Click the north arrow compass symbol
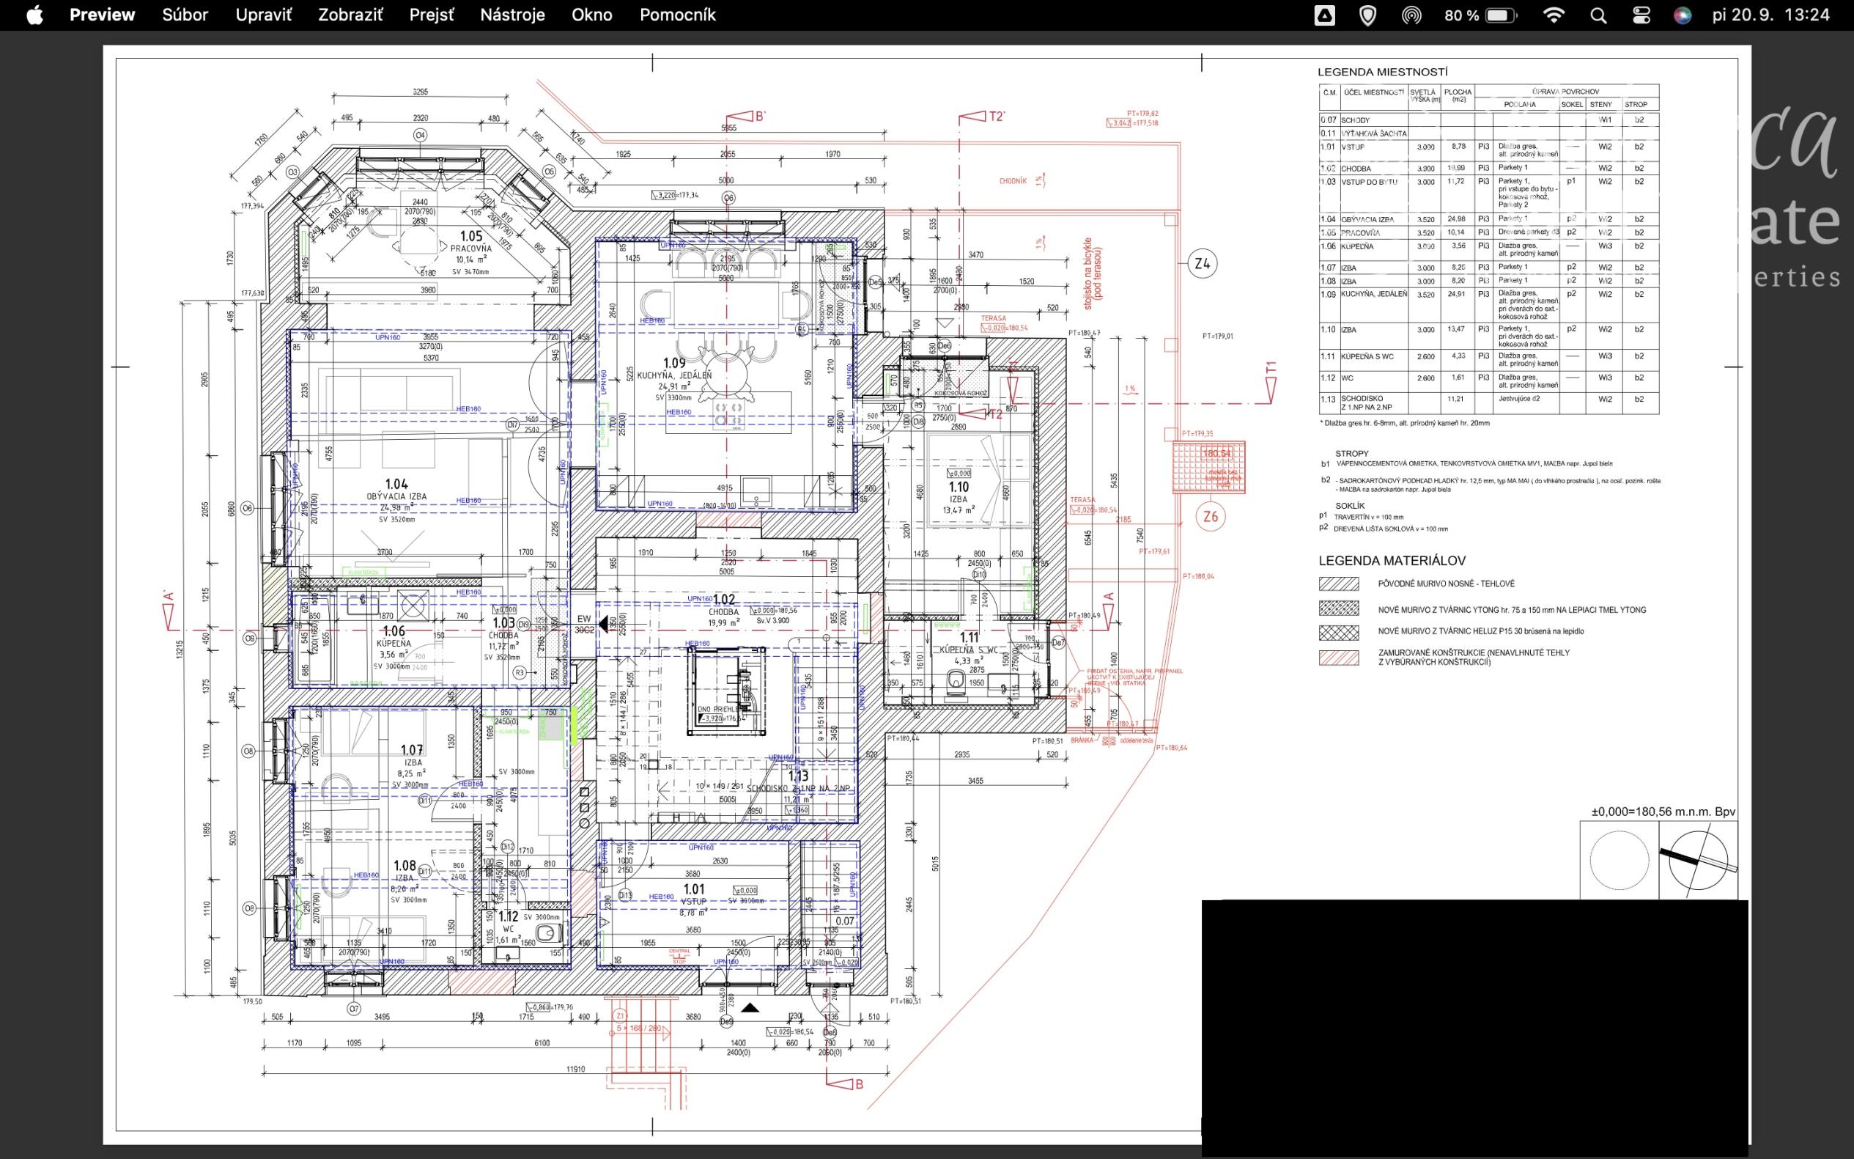This screenshot has height=1159, width=1854. tap(1698, 860)
